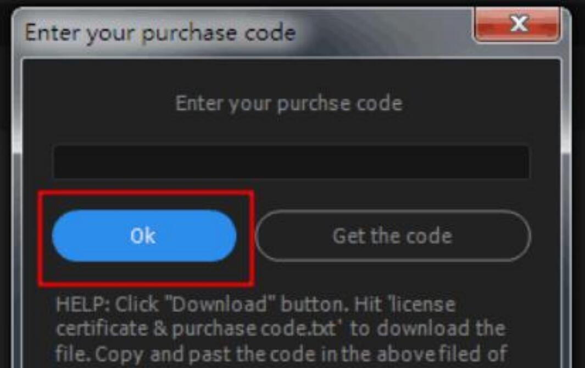Place cursor in the dark code input box
The image size is (585, 368).
[291, 162]
